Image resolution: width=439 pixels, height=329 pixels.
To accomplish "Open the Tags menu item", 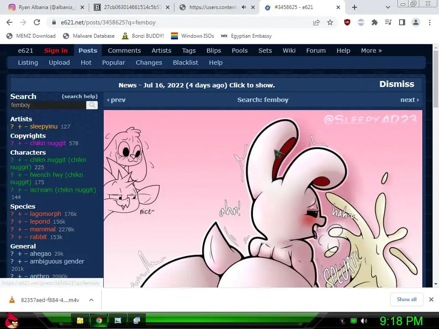I will tap(189, 51).
